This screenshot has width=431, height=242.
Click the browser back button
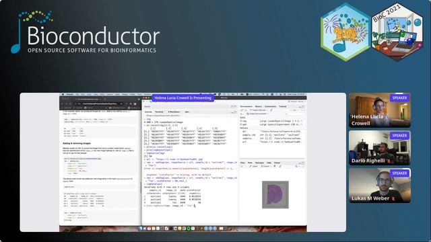(62, 104)
